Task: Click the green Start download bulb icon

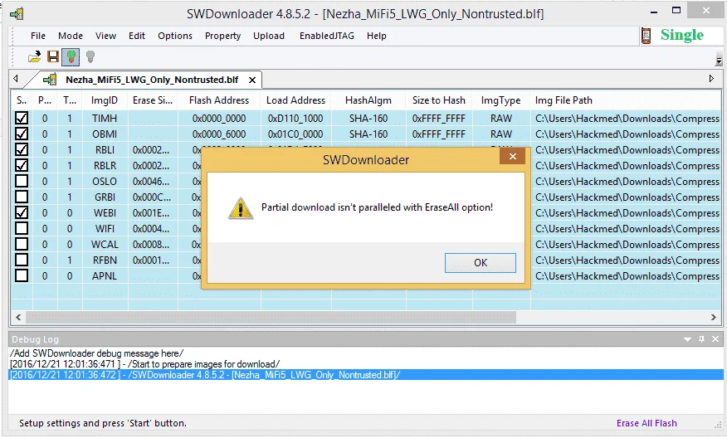Action: pos(71,57)
